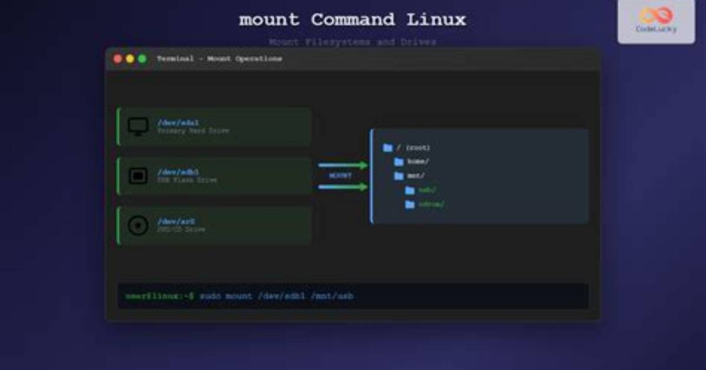Viewport: 706px width, 370px height.
Task: Click the disc icon beside /dev/sr0
Action: coord(138,225)
